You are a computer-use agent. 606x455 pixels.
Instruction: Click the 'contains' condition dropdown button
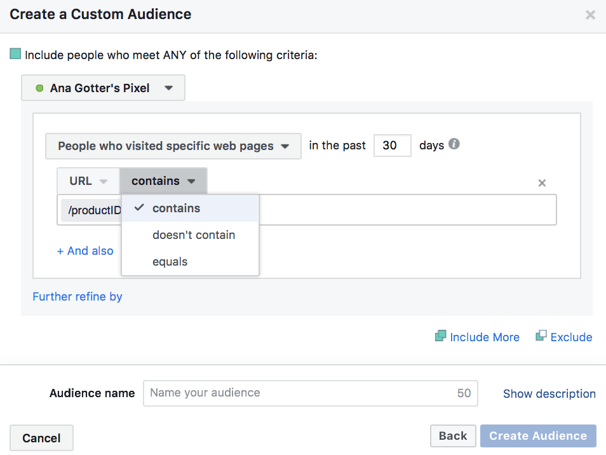point(163,181)
